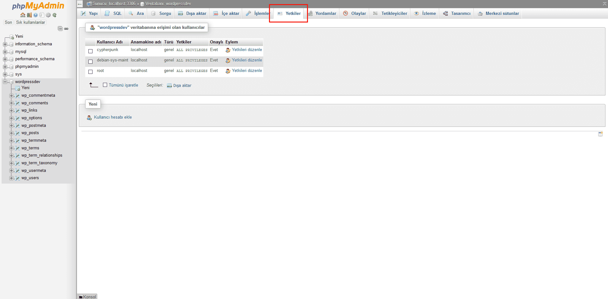Image resolution: width=608 pixels, height=299 pixels.
Task: Open the MySQL documentation page icon
Action: (42, 15)
